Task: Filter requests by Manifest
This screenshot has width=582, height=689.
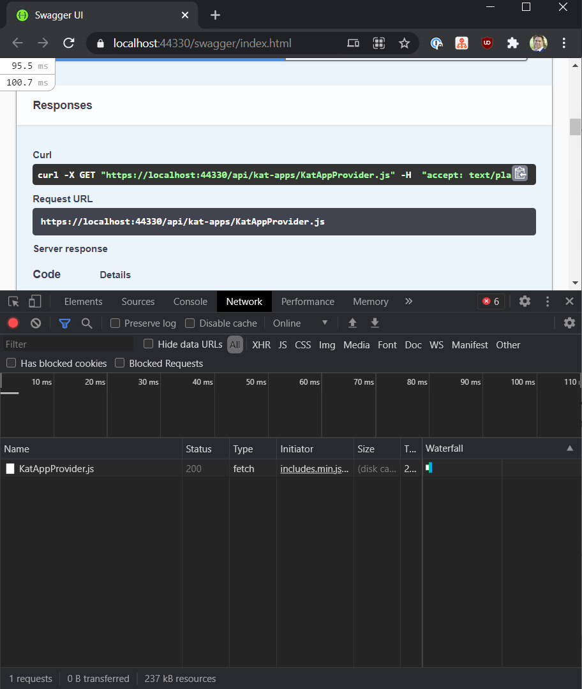Action: click(x=470, y=345)
